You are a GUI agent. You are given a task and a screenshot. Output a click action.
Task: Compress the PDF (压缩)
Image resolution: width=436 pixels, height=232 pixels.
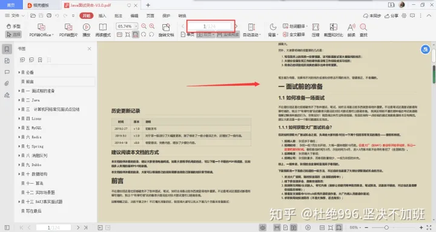click(315, 30)
